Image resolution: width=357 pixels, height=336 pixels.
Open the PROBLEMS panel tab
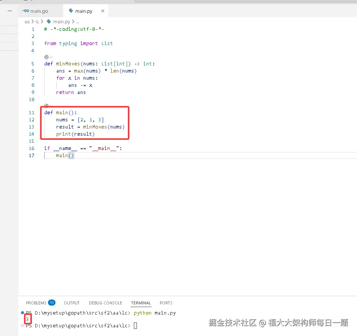coord(36,303)
